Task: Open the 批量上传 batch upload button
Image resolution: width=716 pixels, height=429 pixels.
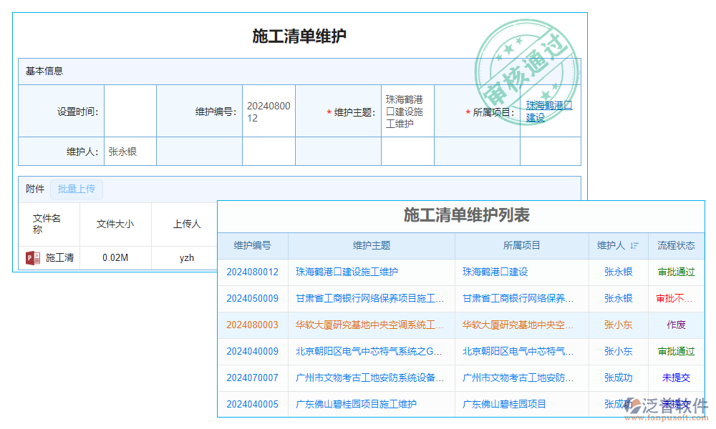Action: coord(77,188)
